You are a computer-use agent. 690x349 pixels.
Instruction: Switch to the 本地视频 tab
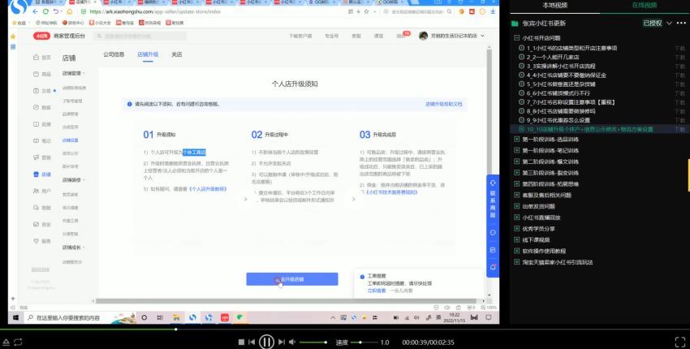coord(555,6)
